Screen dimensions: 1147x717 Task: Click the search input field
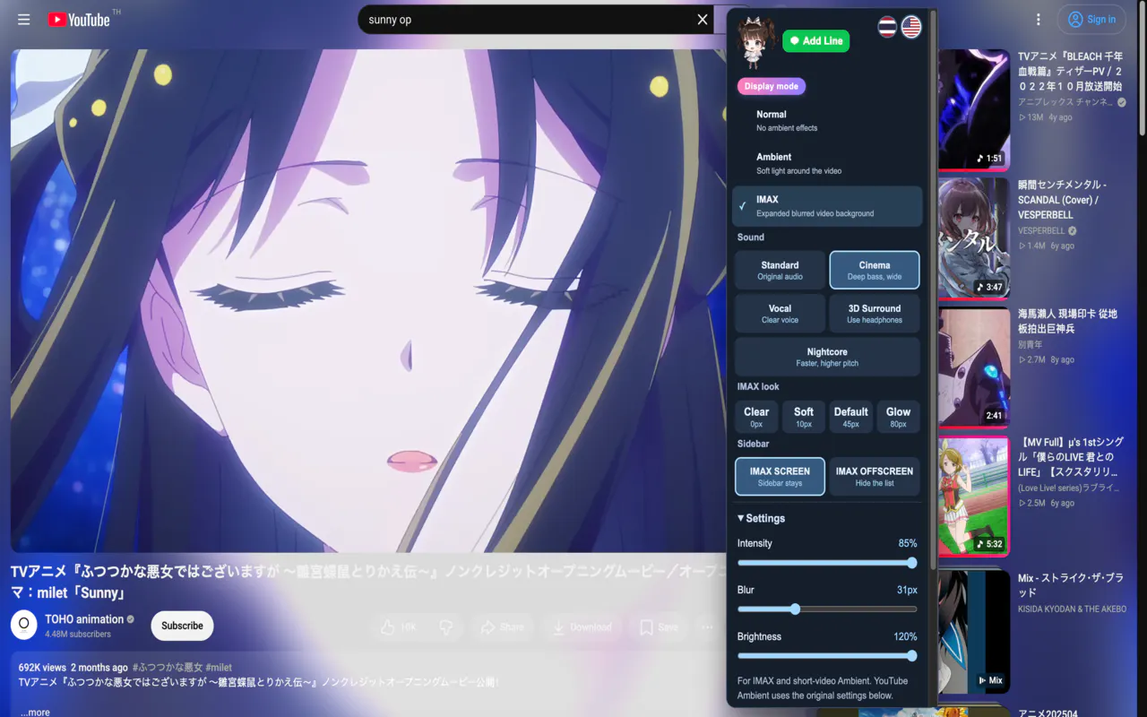[x=529, y=20]
